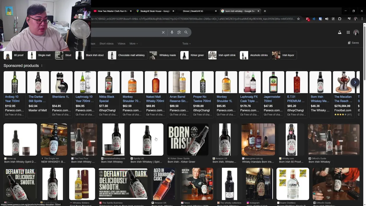Close the Dinner | SteakGrill SG tab
The width and height of the screenshot is (366, 206).
[216, 11]
